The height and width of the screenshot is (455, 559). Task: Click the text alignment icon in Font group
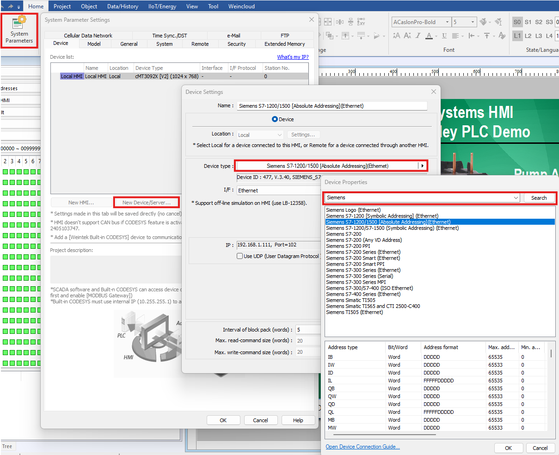click(x=456, y=36)
